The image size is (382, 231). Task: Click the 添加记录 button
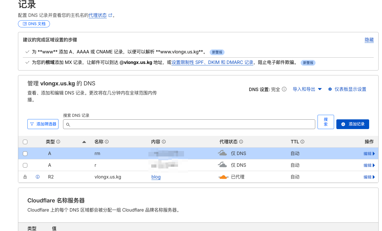click(353, 124)
